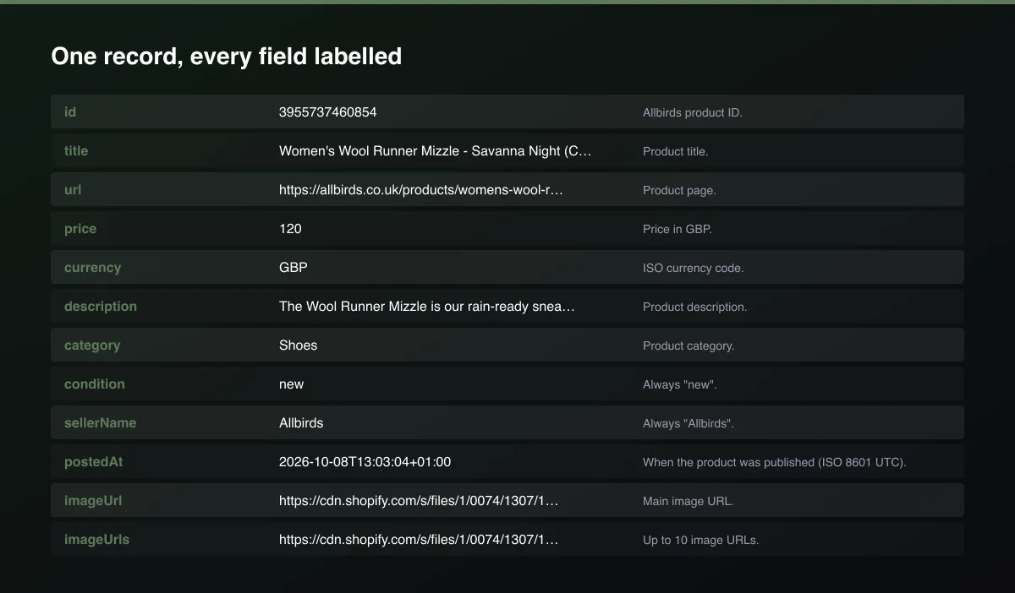Click the 'Product page.' description text
Screen dimensions: 1015x593
[679, 190]
